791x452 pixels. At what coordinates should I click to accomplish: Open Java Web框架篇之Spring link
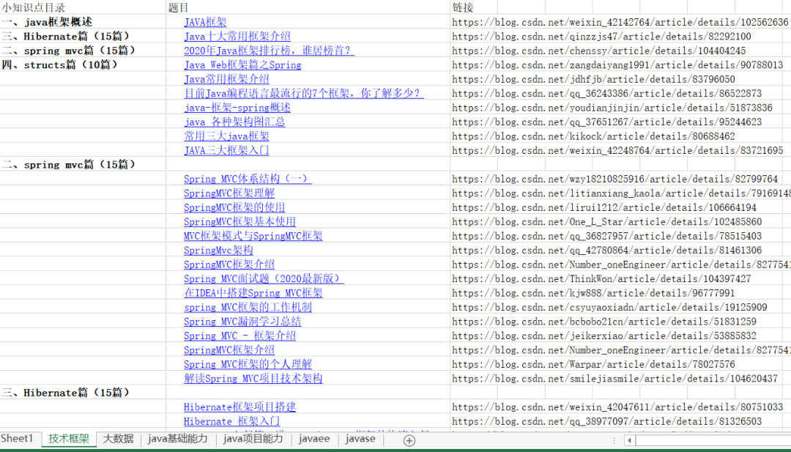point(242,65)
